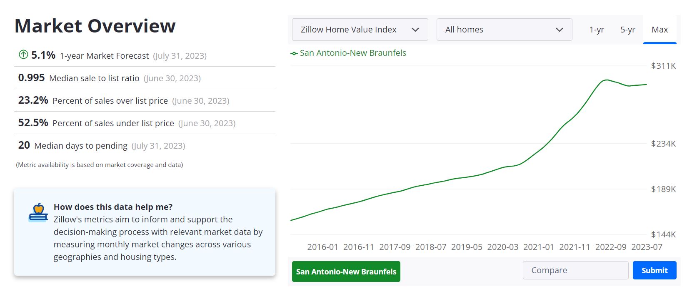
Task: Click the chevron on the All homes selector
Action: 560,30
